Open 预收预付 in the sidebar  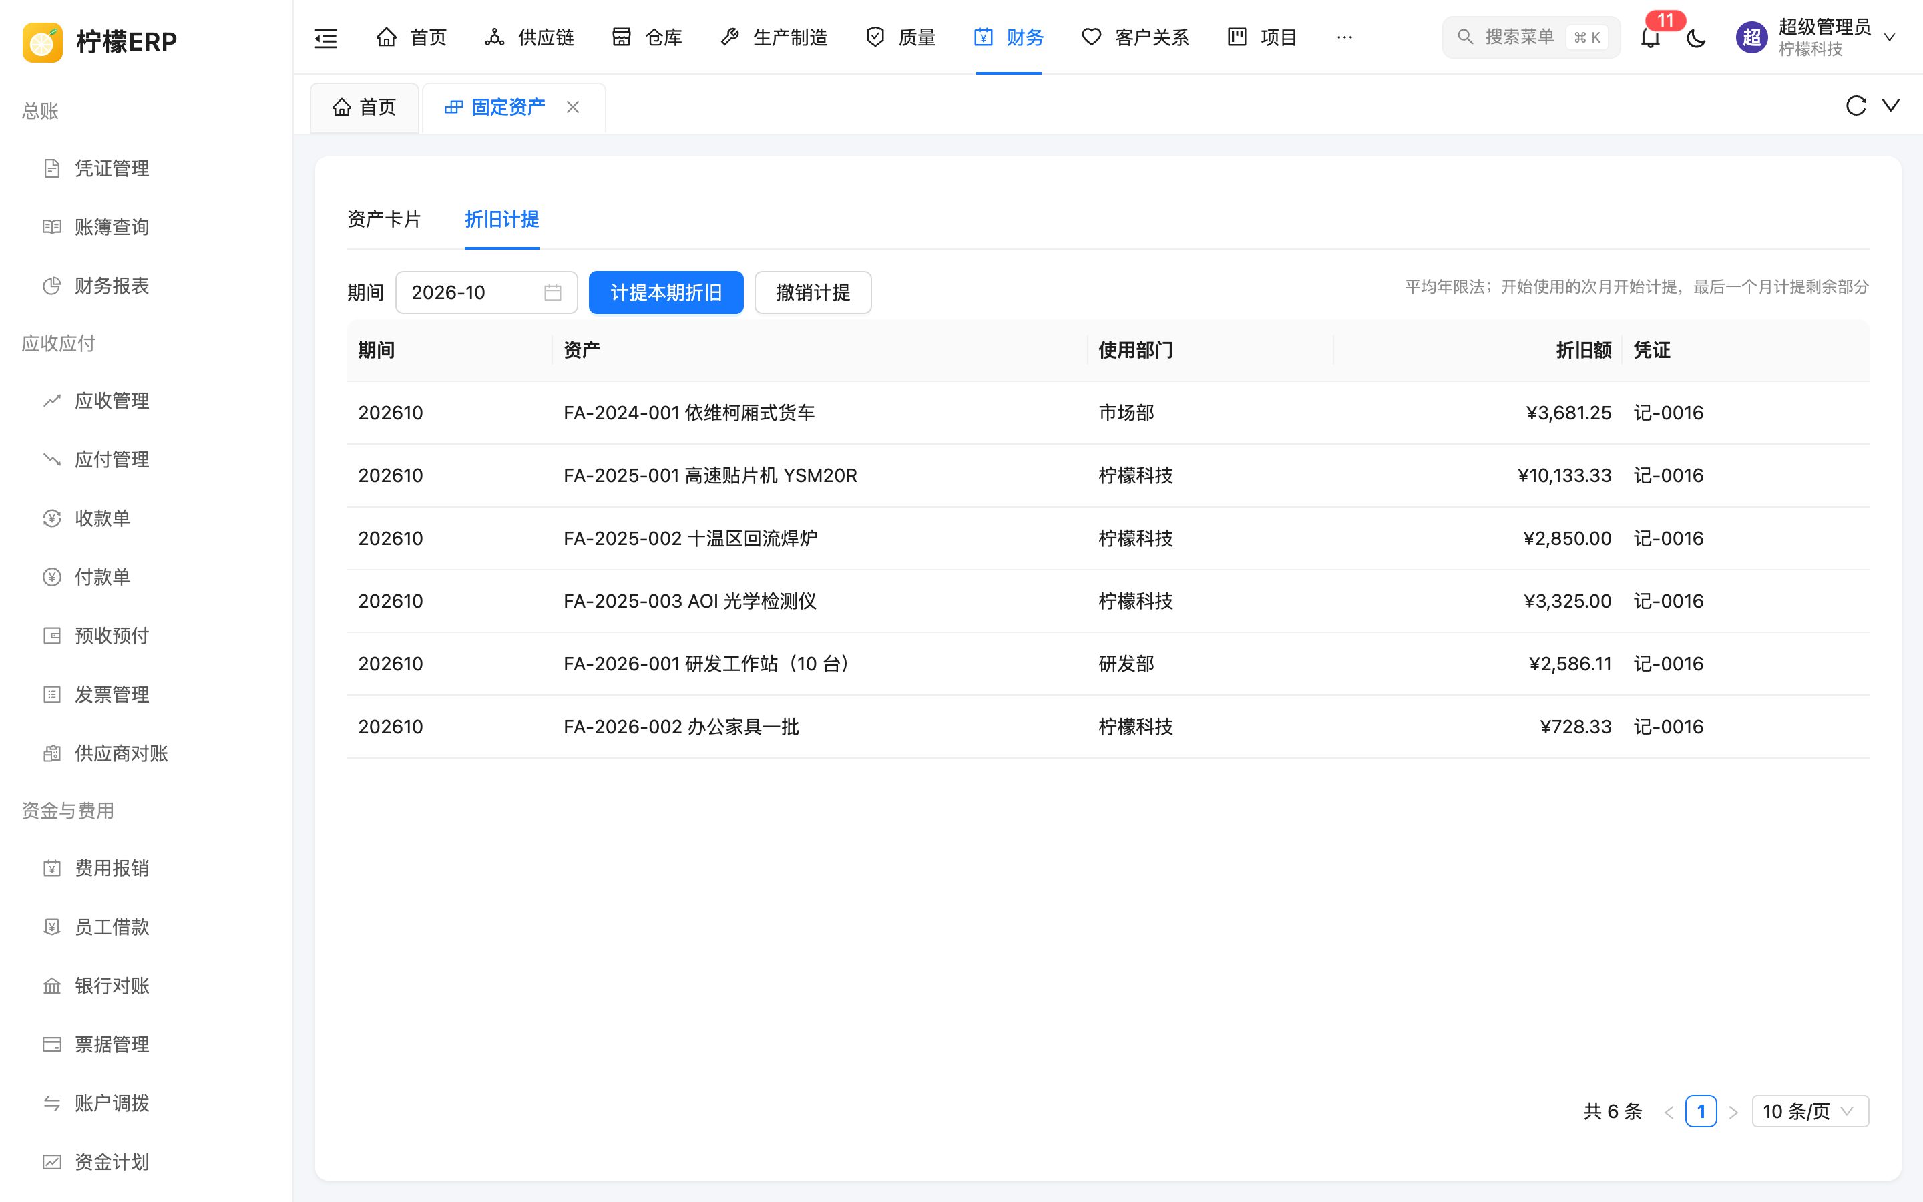(112, 636)
